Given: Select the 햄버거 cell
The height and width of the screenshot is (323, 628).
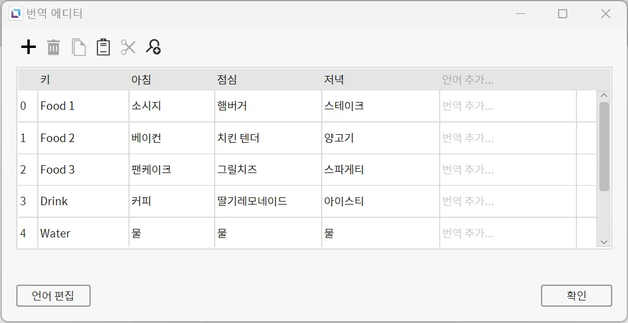Looking at the screenshot, I should 232,106.
